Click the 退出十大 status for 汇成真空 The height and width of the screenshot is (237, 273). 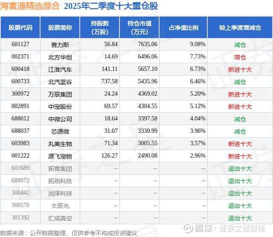coord(240,218)
